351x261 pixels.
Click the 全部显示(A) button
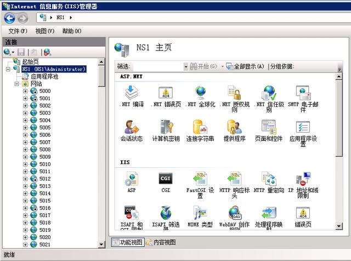(x=245, y=66)
